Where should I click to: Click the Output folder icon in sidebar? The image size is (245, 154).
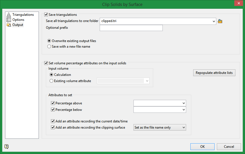(x=8, y=25)
